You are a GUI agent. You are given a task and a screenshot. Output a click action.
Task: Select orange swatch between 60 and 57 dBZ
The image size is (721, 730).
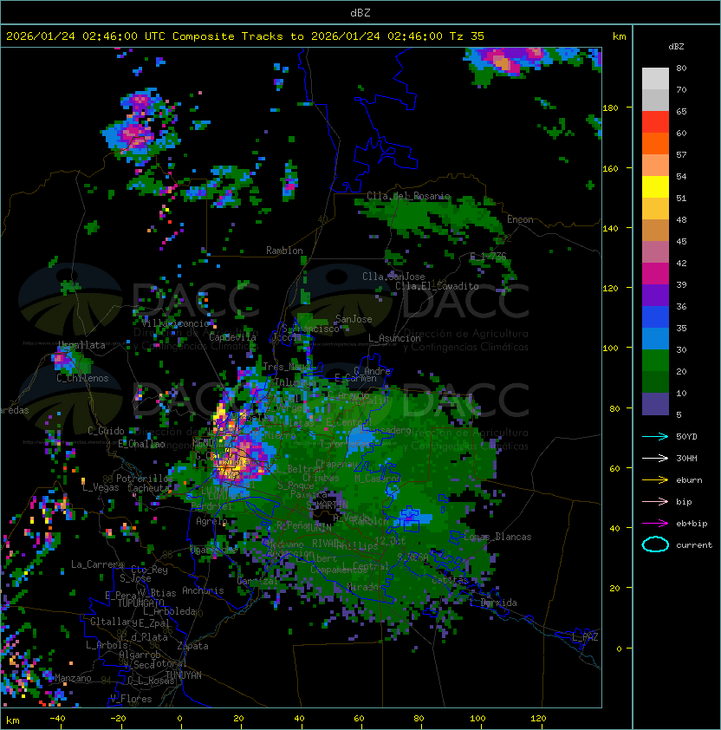(655, 143)
